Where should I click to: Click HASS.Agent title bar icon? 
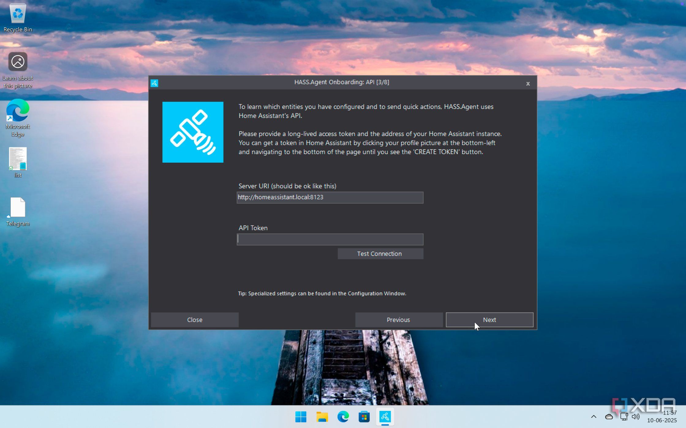(154, 83)
